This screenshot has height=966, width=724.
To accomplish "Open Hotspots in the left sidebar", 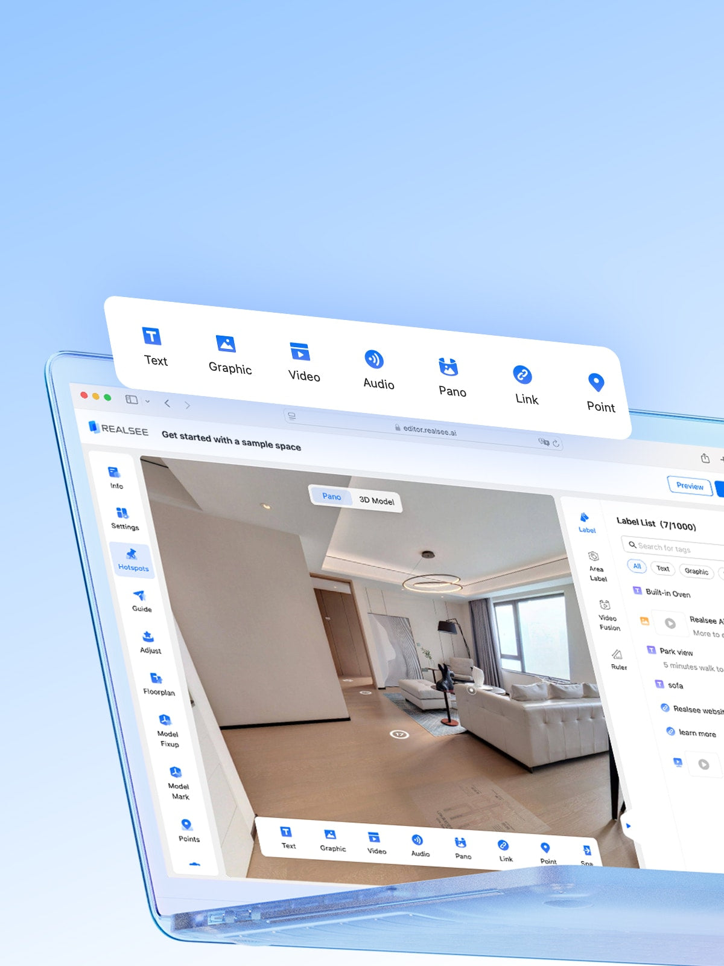I will (x=133, y=560).
